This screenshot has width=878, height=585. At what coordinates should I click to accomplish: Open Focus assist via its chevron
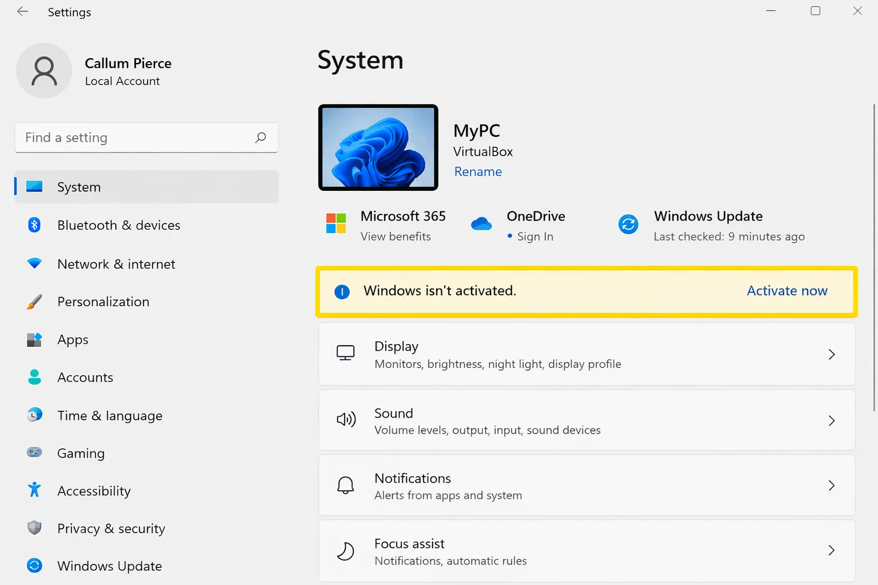[832, 550]
